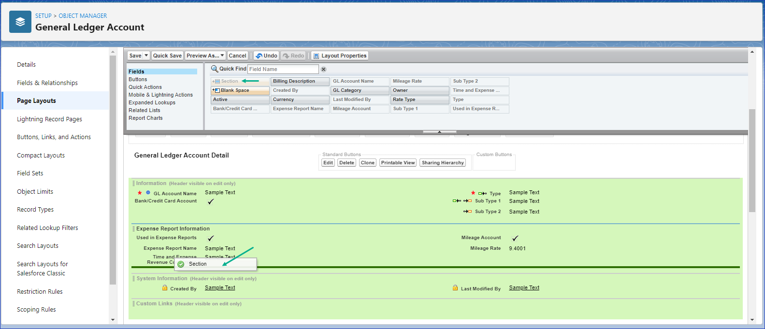Click the Bank/Credit Card Account checkmark
Image resolution: width=765 pixels, height=329 pixels.
point(211,201)
